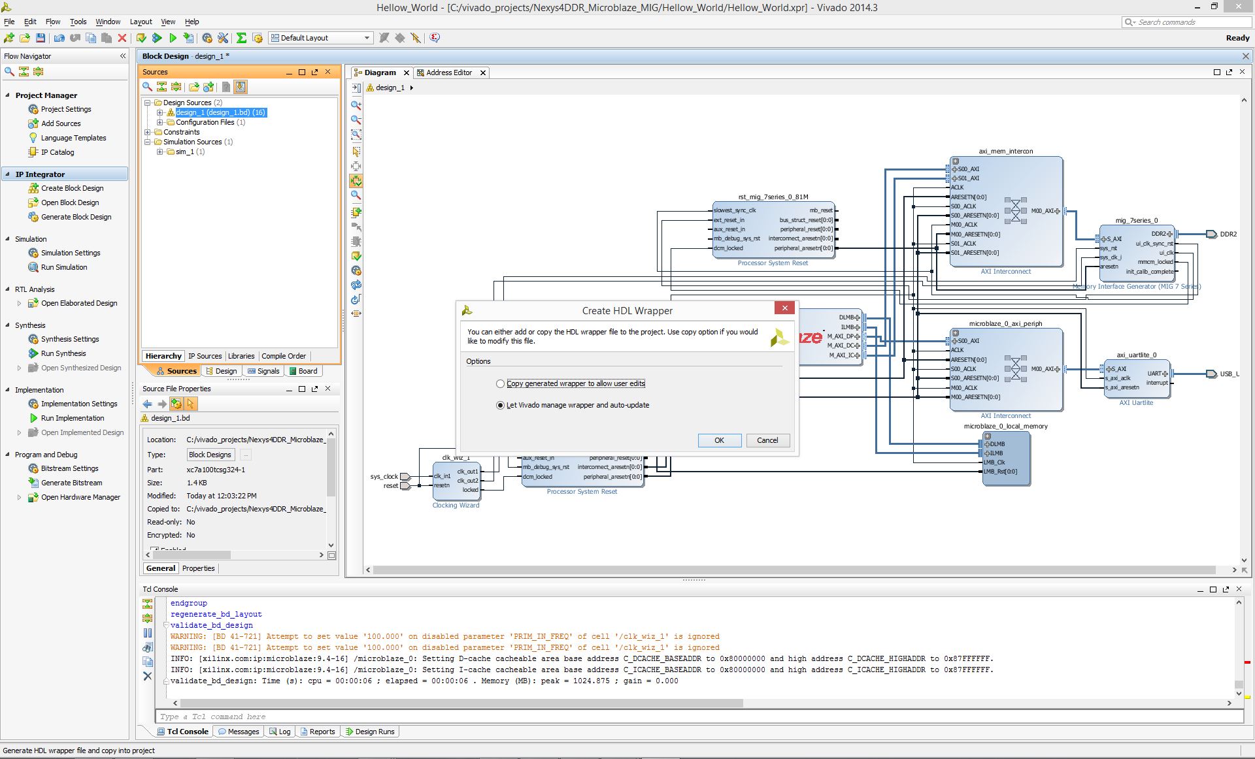Image resolution: width=1255 pixels, height=759 pixels.
Task: Click the search icon in Sources panel toolbar
Action: [148, 87]
